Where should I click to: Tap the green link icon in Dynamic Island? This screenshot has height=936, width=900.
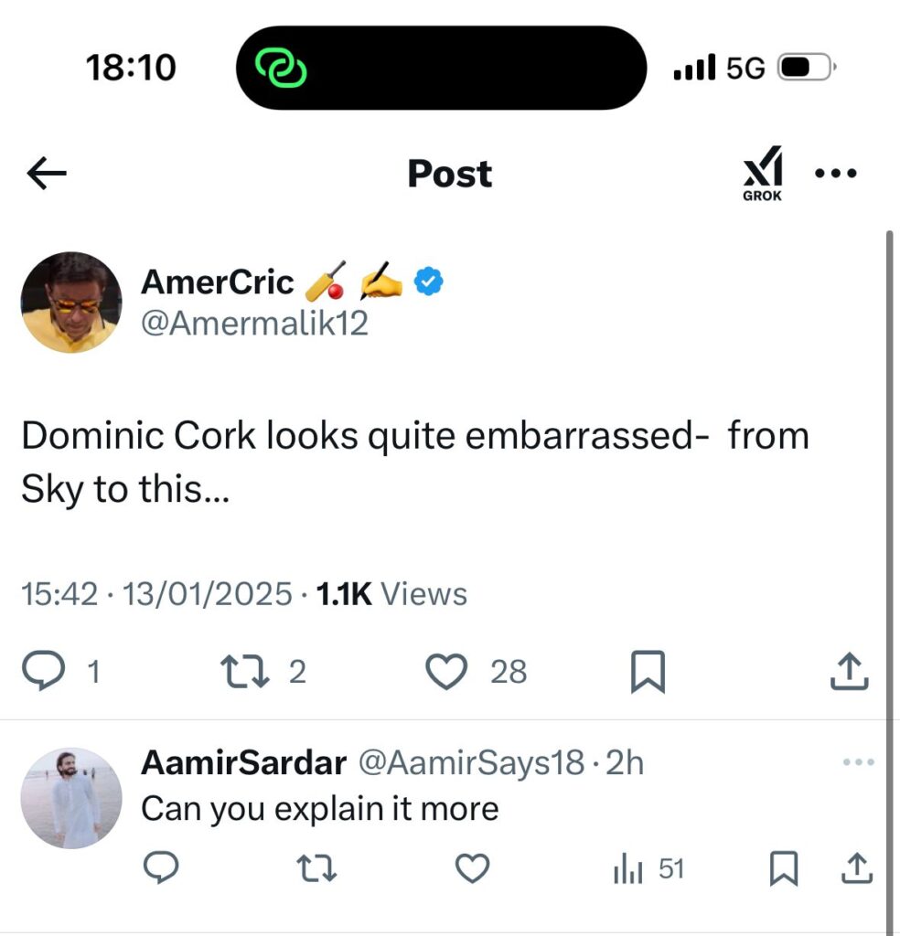(x=280, y=69)
